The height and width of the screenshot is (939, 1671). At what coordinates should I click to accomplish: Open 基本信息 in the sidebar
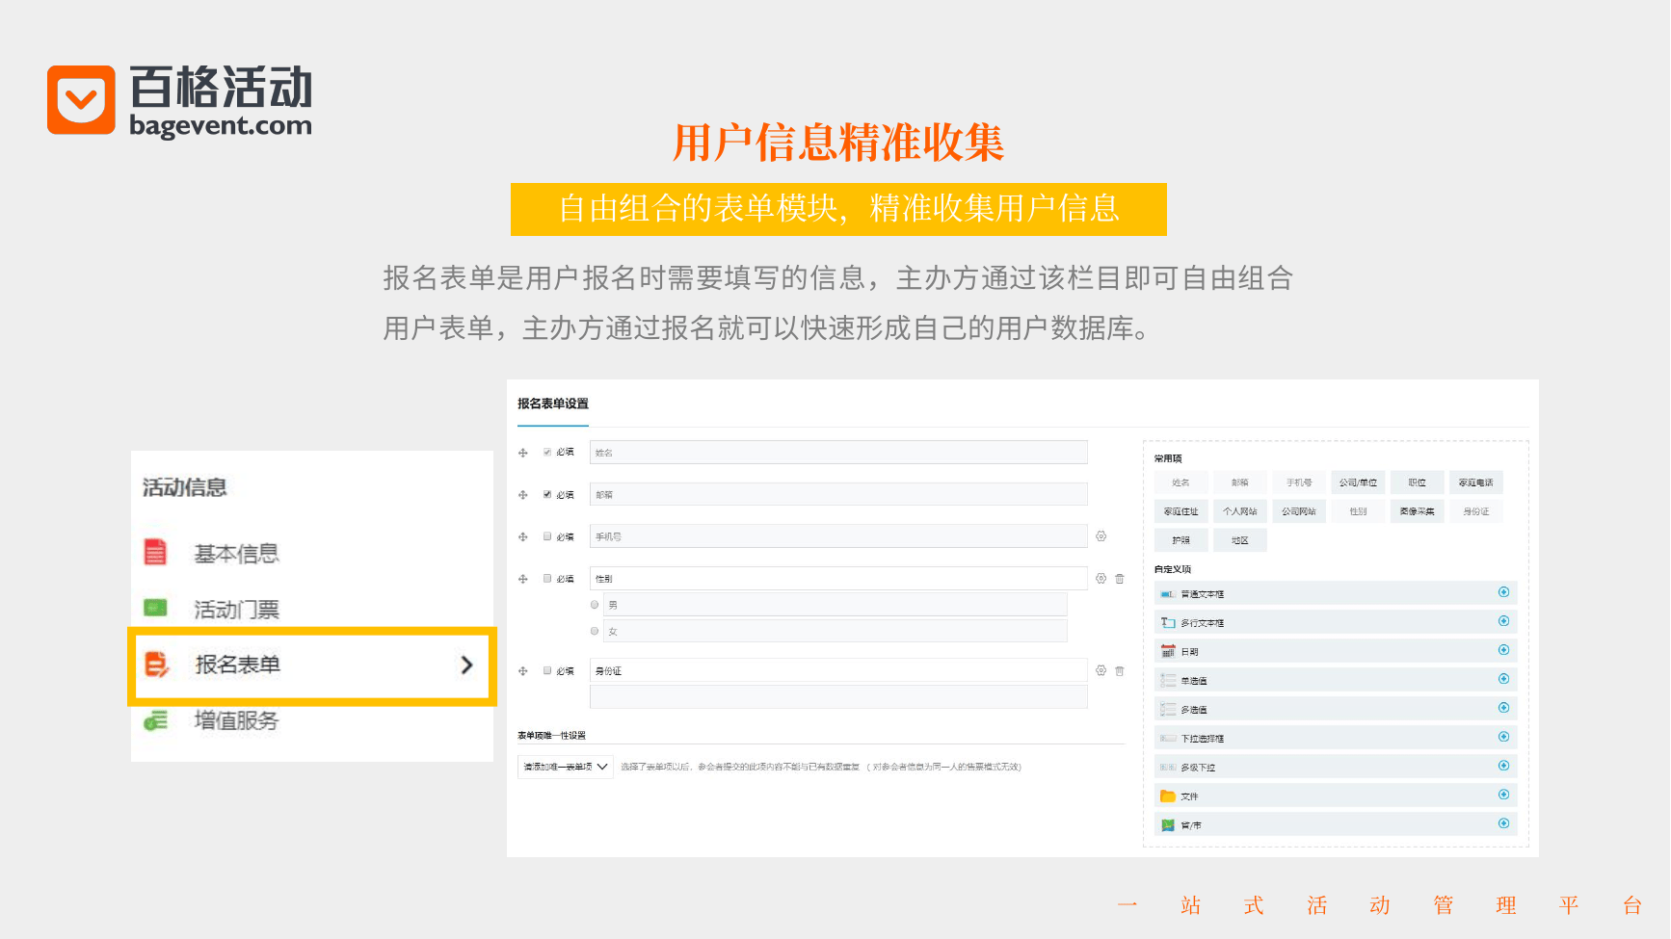(236, 554)
